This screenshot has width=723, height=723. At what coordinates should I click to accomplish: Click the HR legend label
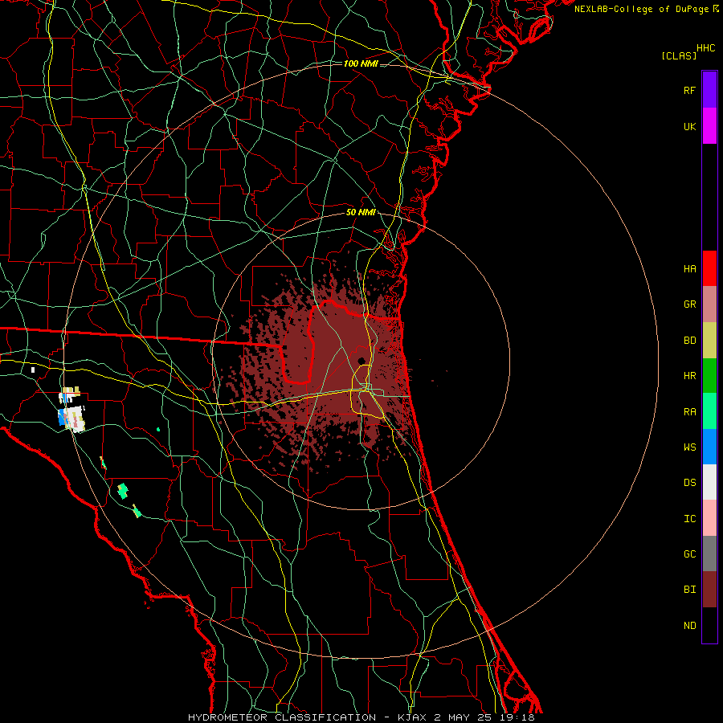coord(689,376)
